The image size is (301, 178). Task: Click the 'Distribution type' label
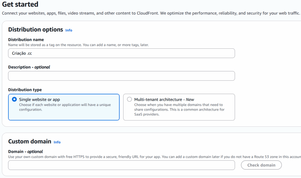[25, 90]
